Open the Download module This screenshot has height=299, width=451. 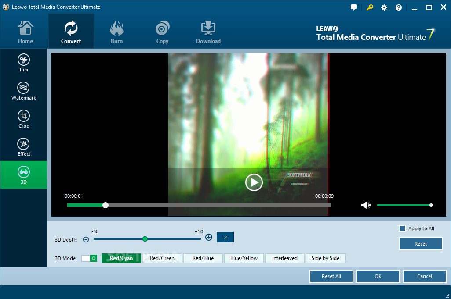[x=208, y=32]
